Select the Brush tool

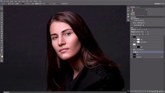click(x=2, y=25)
